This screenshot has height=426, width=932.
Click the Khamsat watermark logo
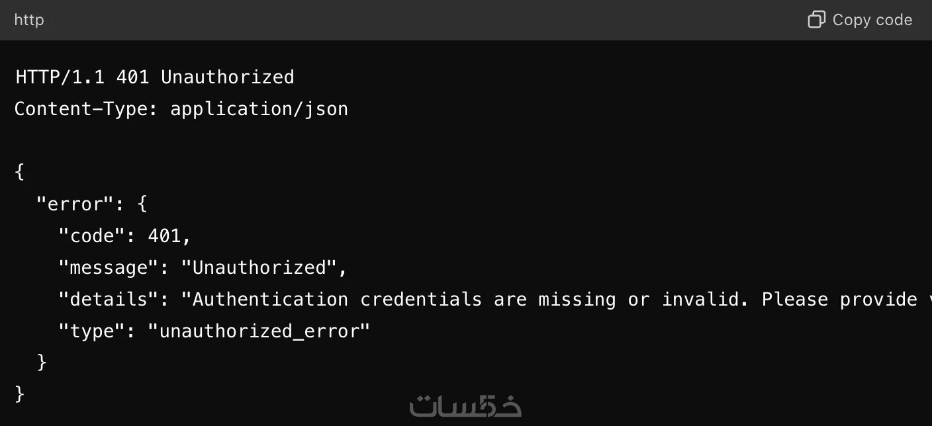(465, 405)
